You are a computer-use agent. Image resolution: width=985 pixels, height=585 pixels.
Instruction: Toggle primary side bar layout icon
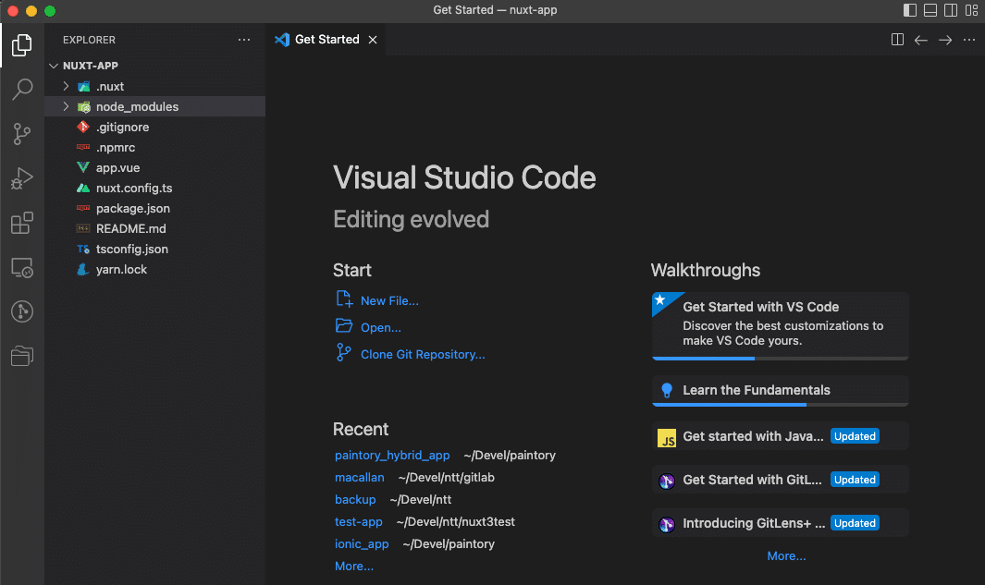tap(909, 10)
